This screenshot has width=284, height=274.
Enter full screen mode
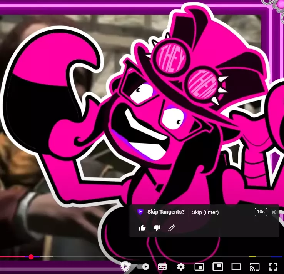click(x=273, y=267)
